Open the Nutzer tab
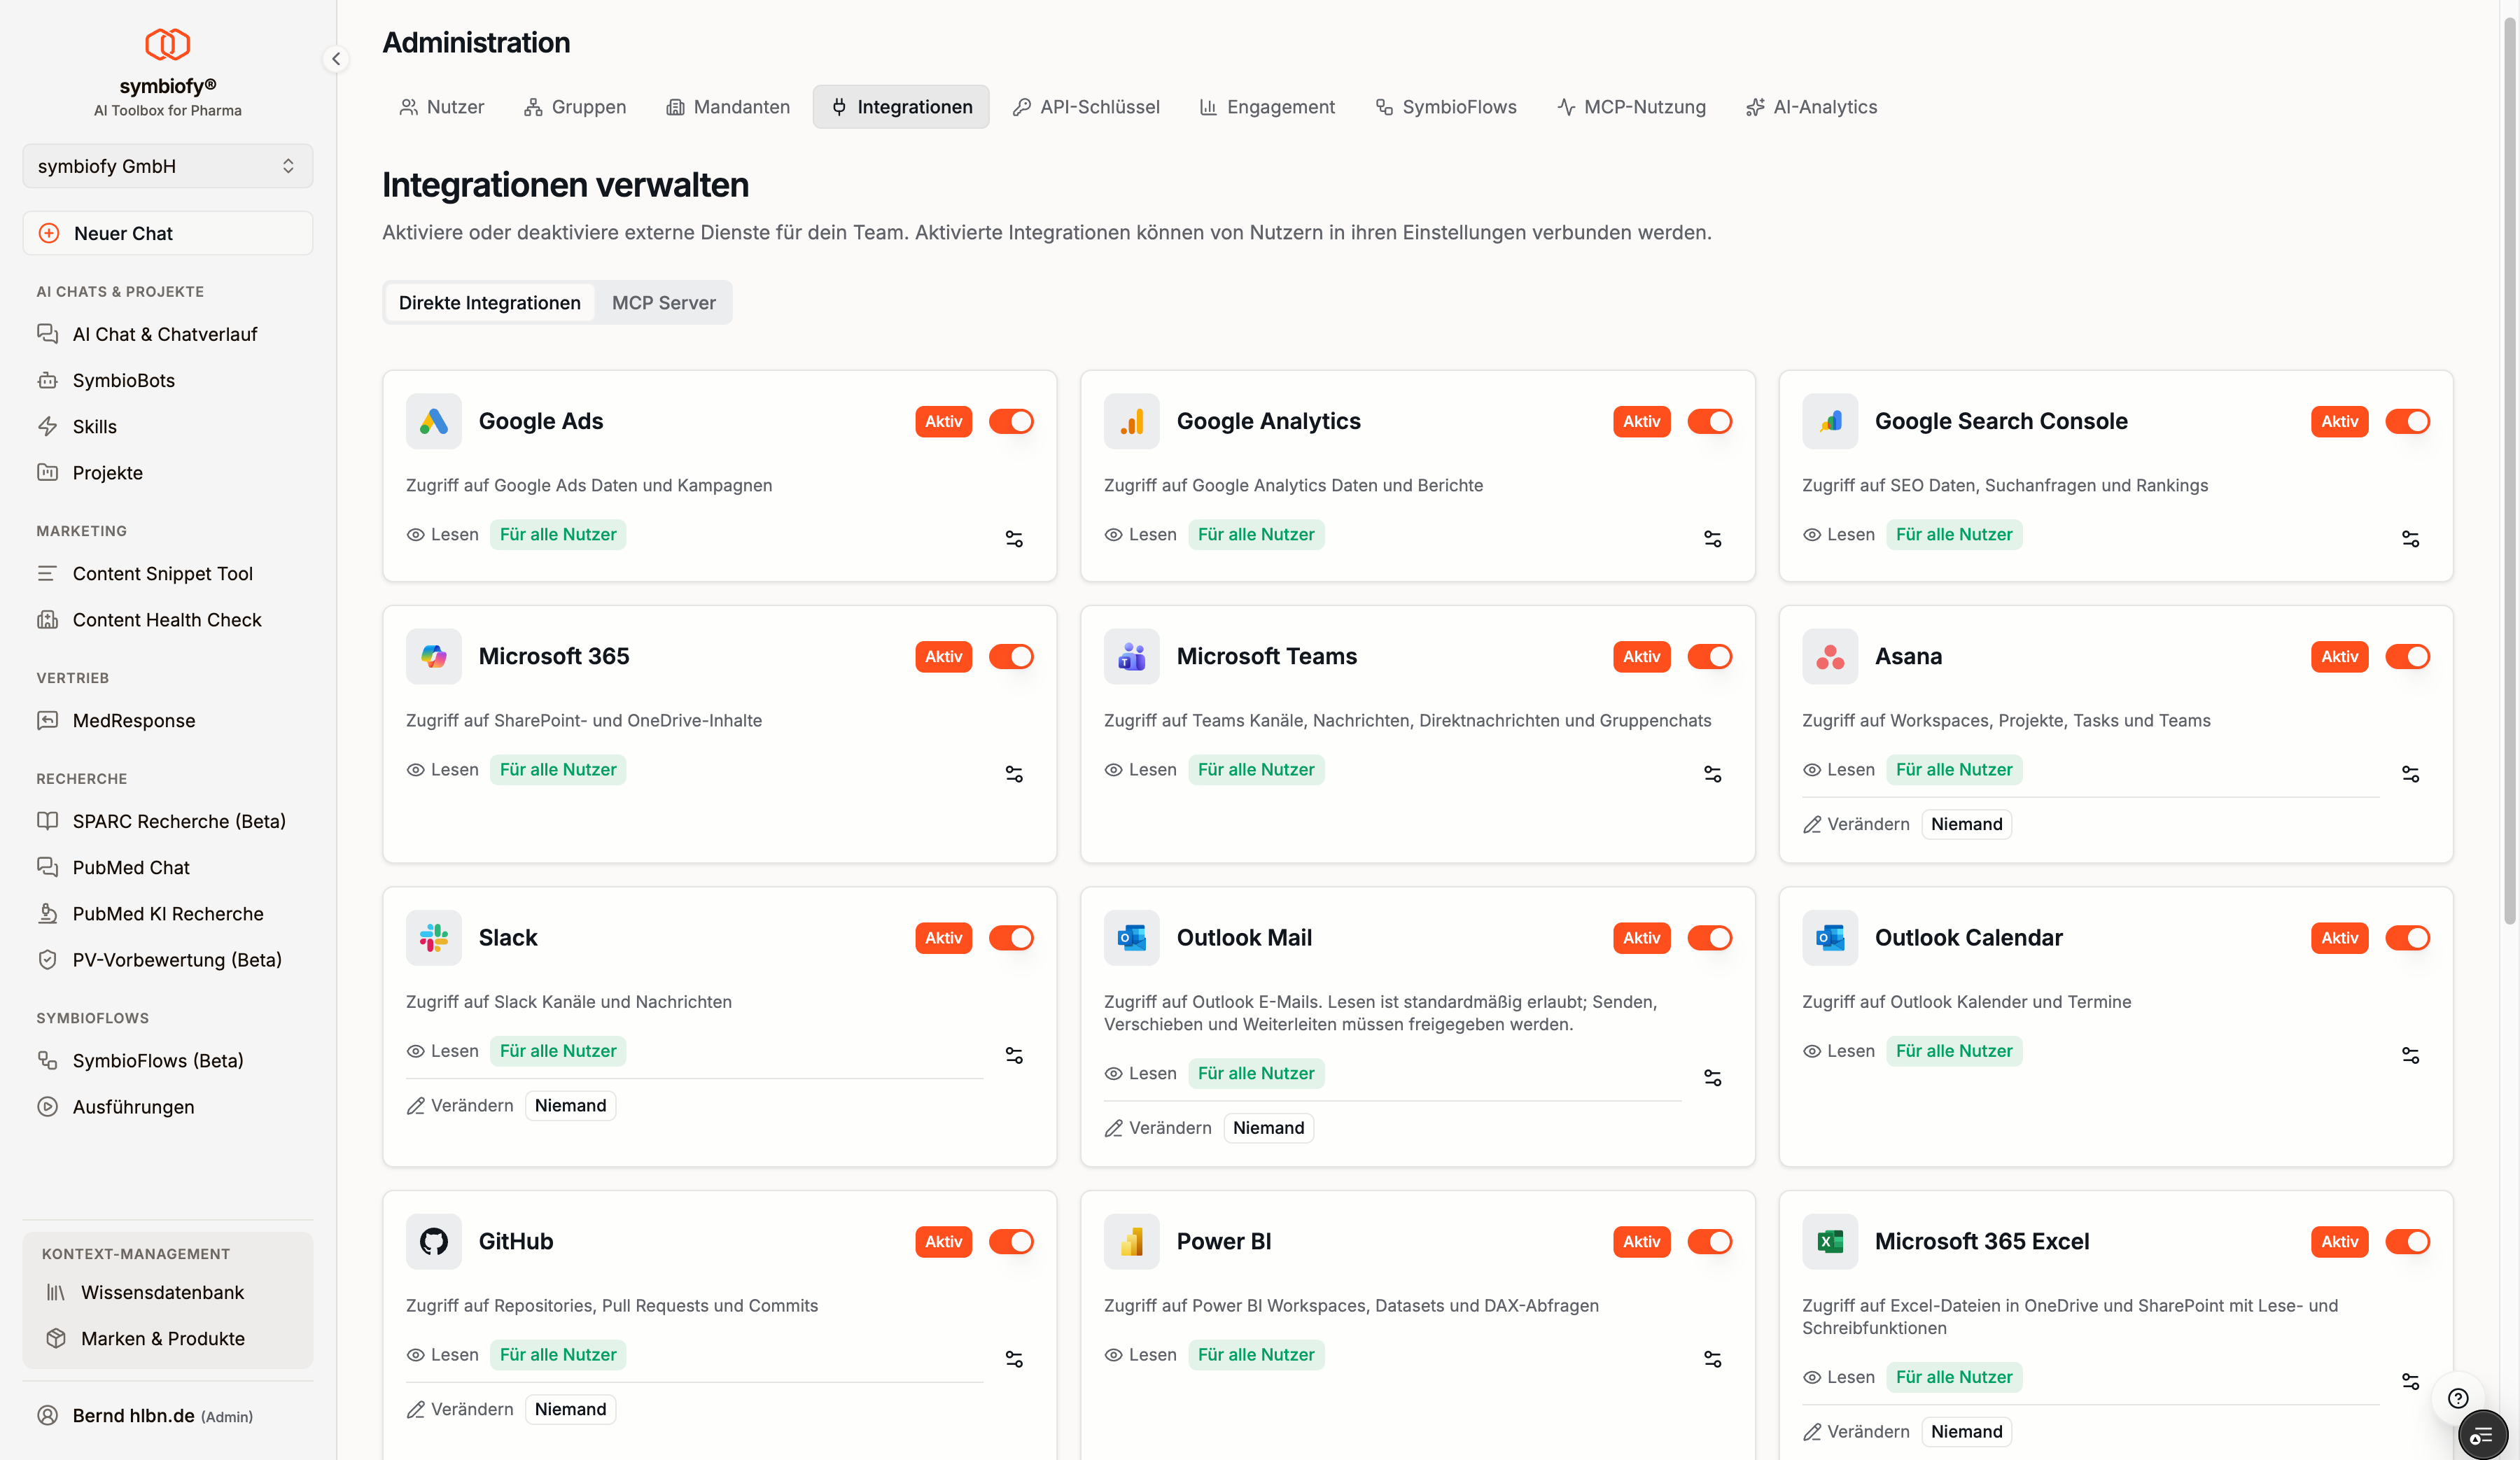The width and height of the screenshot is (2520, 1460). pos(441,107)
